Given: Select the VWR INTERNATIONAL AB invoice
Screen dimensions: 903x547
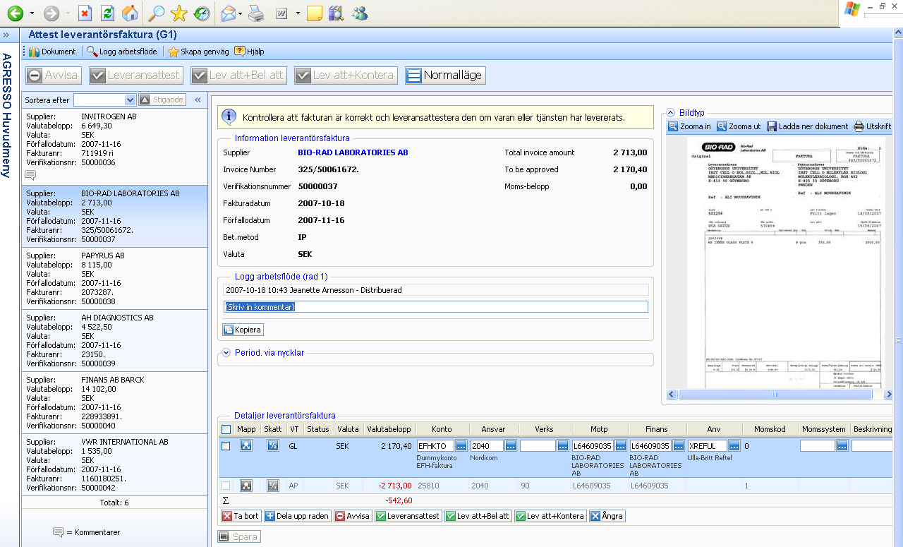Looking at the screenshot, I should click(114, 464).
